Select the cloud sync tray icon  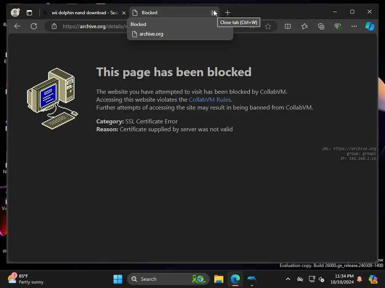[300, 279]
